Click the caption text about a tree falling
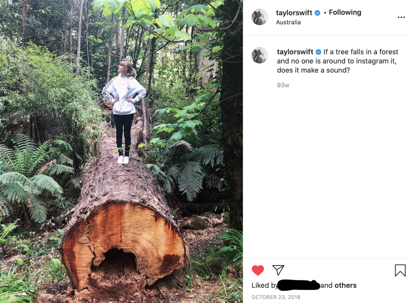The width and height of the screenshot is (412, 303). pos(337,61)
